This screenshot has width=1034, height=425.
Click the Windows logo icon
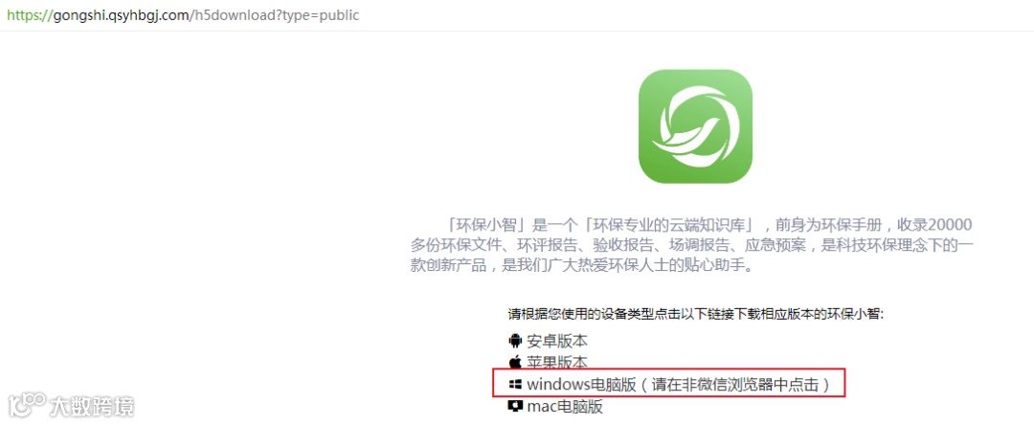515,384
